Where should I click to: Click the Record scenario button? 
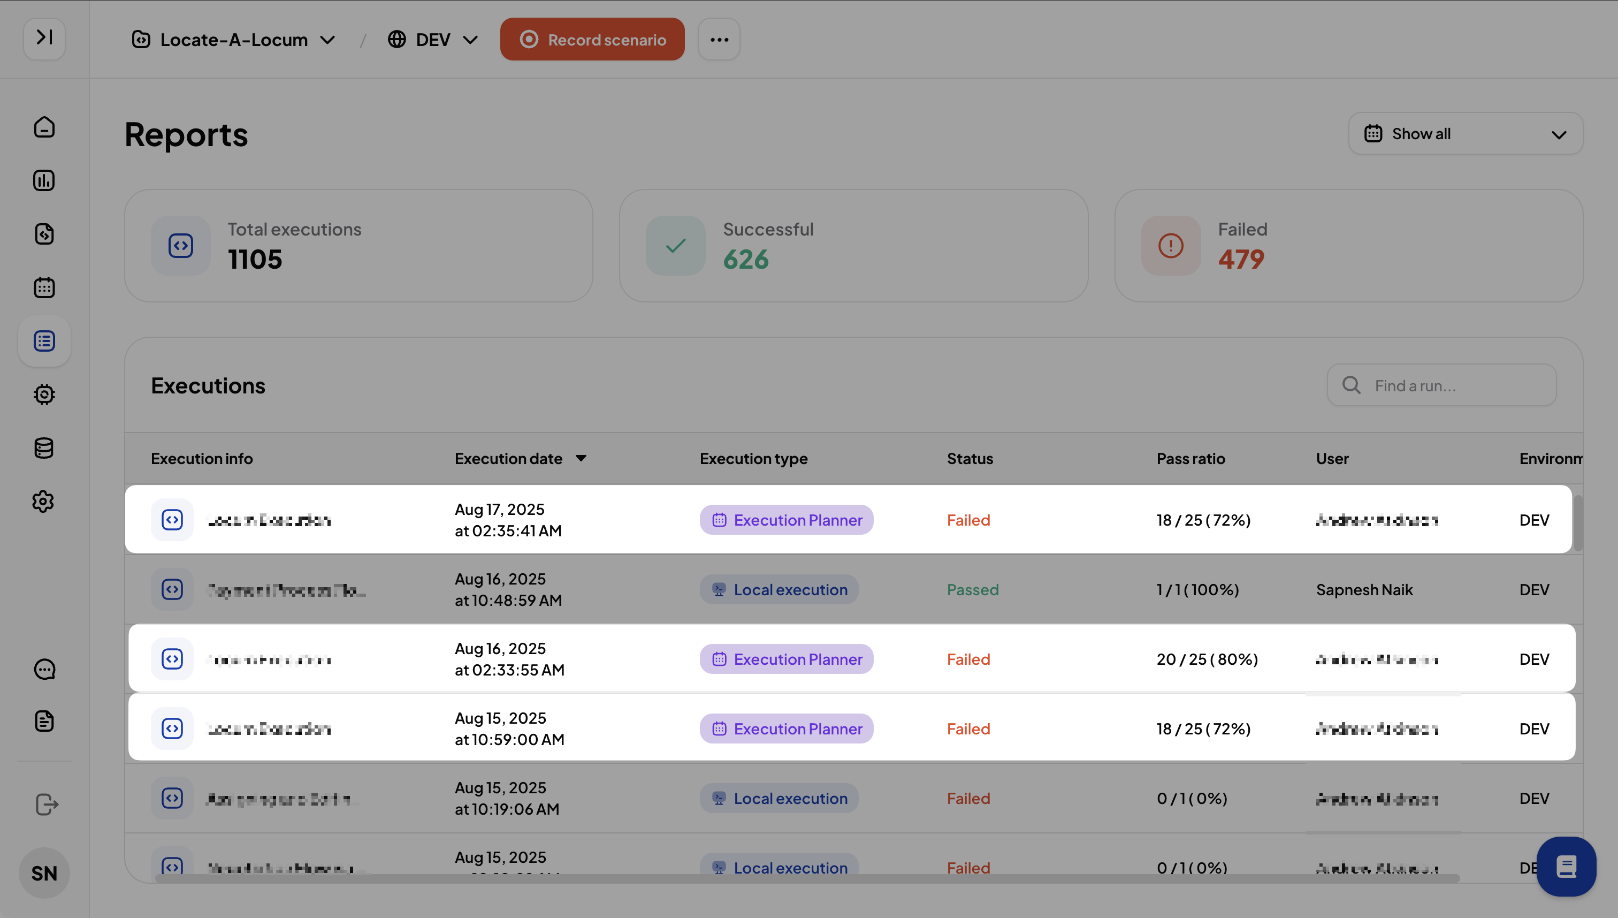point(592,40)
